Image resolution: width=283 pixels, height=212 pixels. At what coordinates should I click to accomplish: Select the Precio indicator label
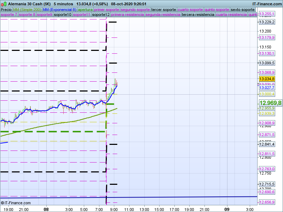pos(6,10)
